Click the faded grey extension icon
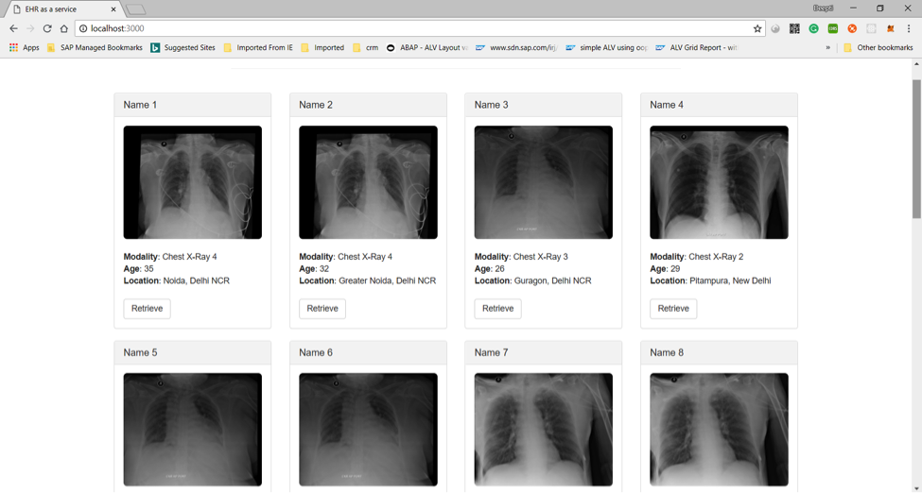This screenshot has height=493, width=922. click(872, 28)
